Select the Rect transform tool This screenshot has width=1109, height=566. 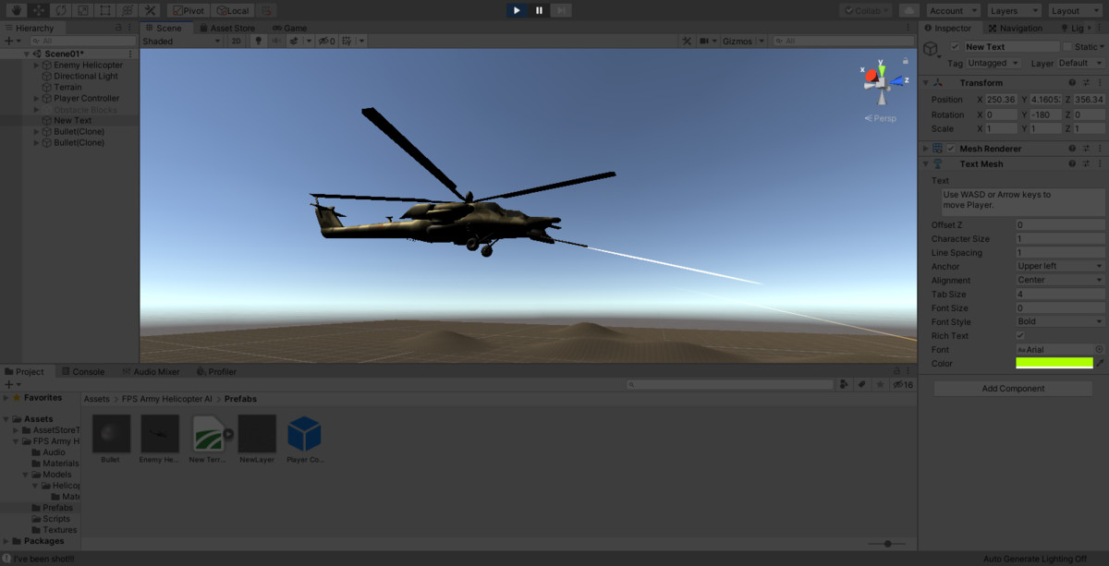pos(104,9)
